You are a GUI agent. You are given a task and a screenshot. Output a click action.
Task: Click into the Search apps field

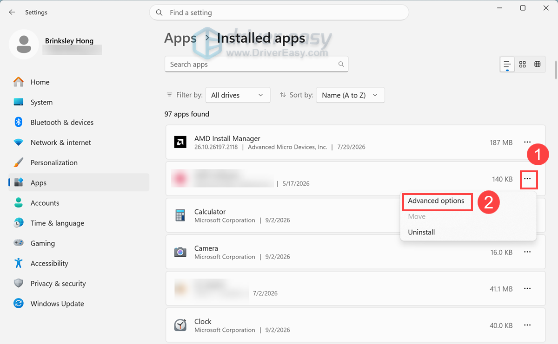click(256, 65)
